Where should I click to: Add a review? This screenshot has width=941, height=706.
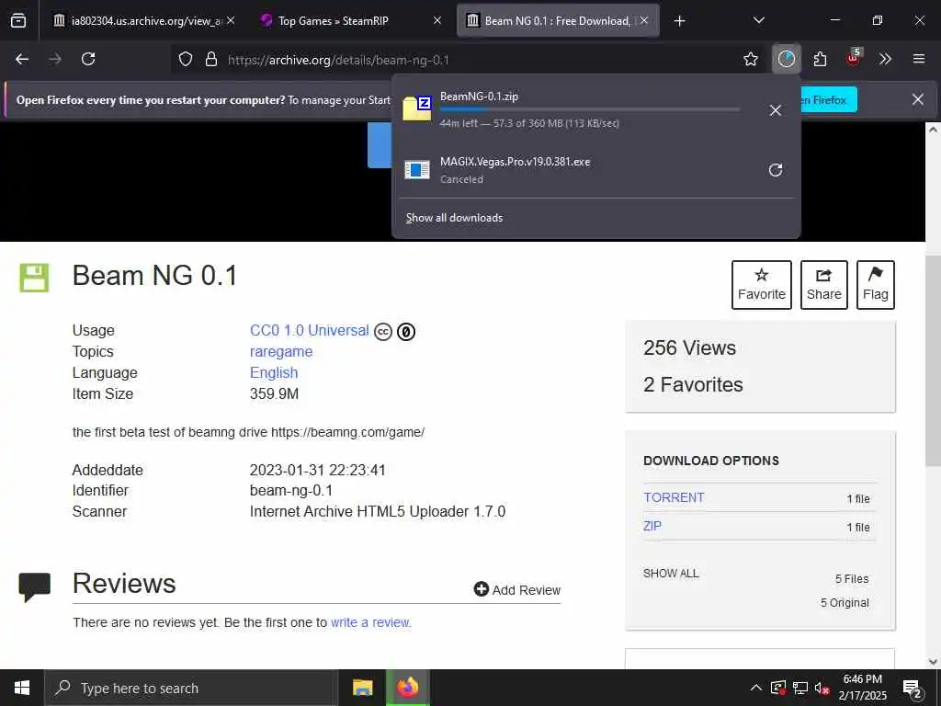click(x=516, y=589)
